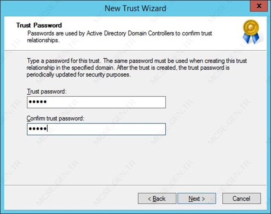The image size is (271, 214).
Task: Focus the Trust password input field
Action: click(96, 102)
